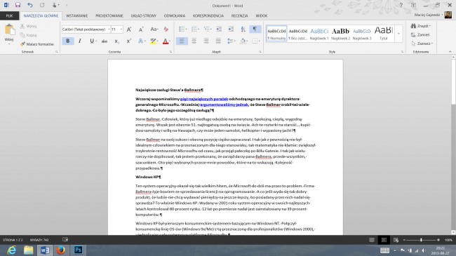Image resolution: width=456 pixels, height=256 pixels.
Task: Open Internet Explorer from taskbar
Action: point(12,250)
